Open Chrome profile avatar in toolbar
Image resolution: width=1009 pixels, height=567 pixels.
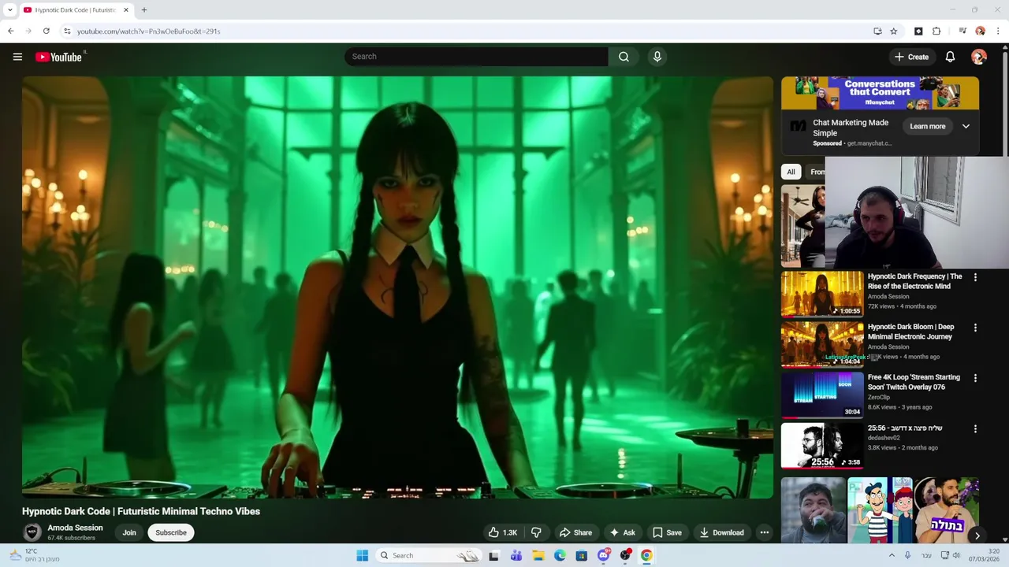point(981,31)
